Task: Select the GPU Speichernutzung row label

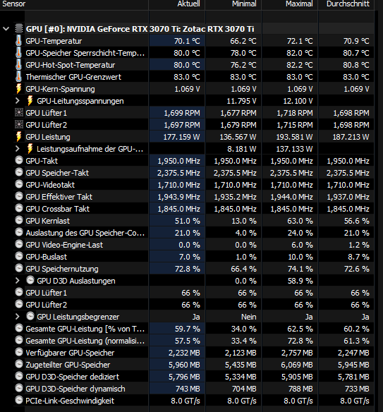Action: click(62, 269)
